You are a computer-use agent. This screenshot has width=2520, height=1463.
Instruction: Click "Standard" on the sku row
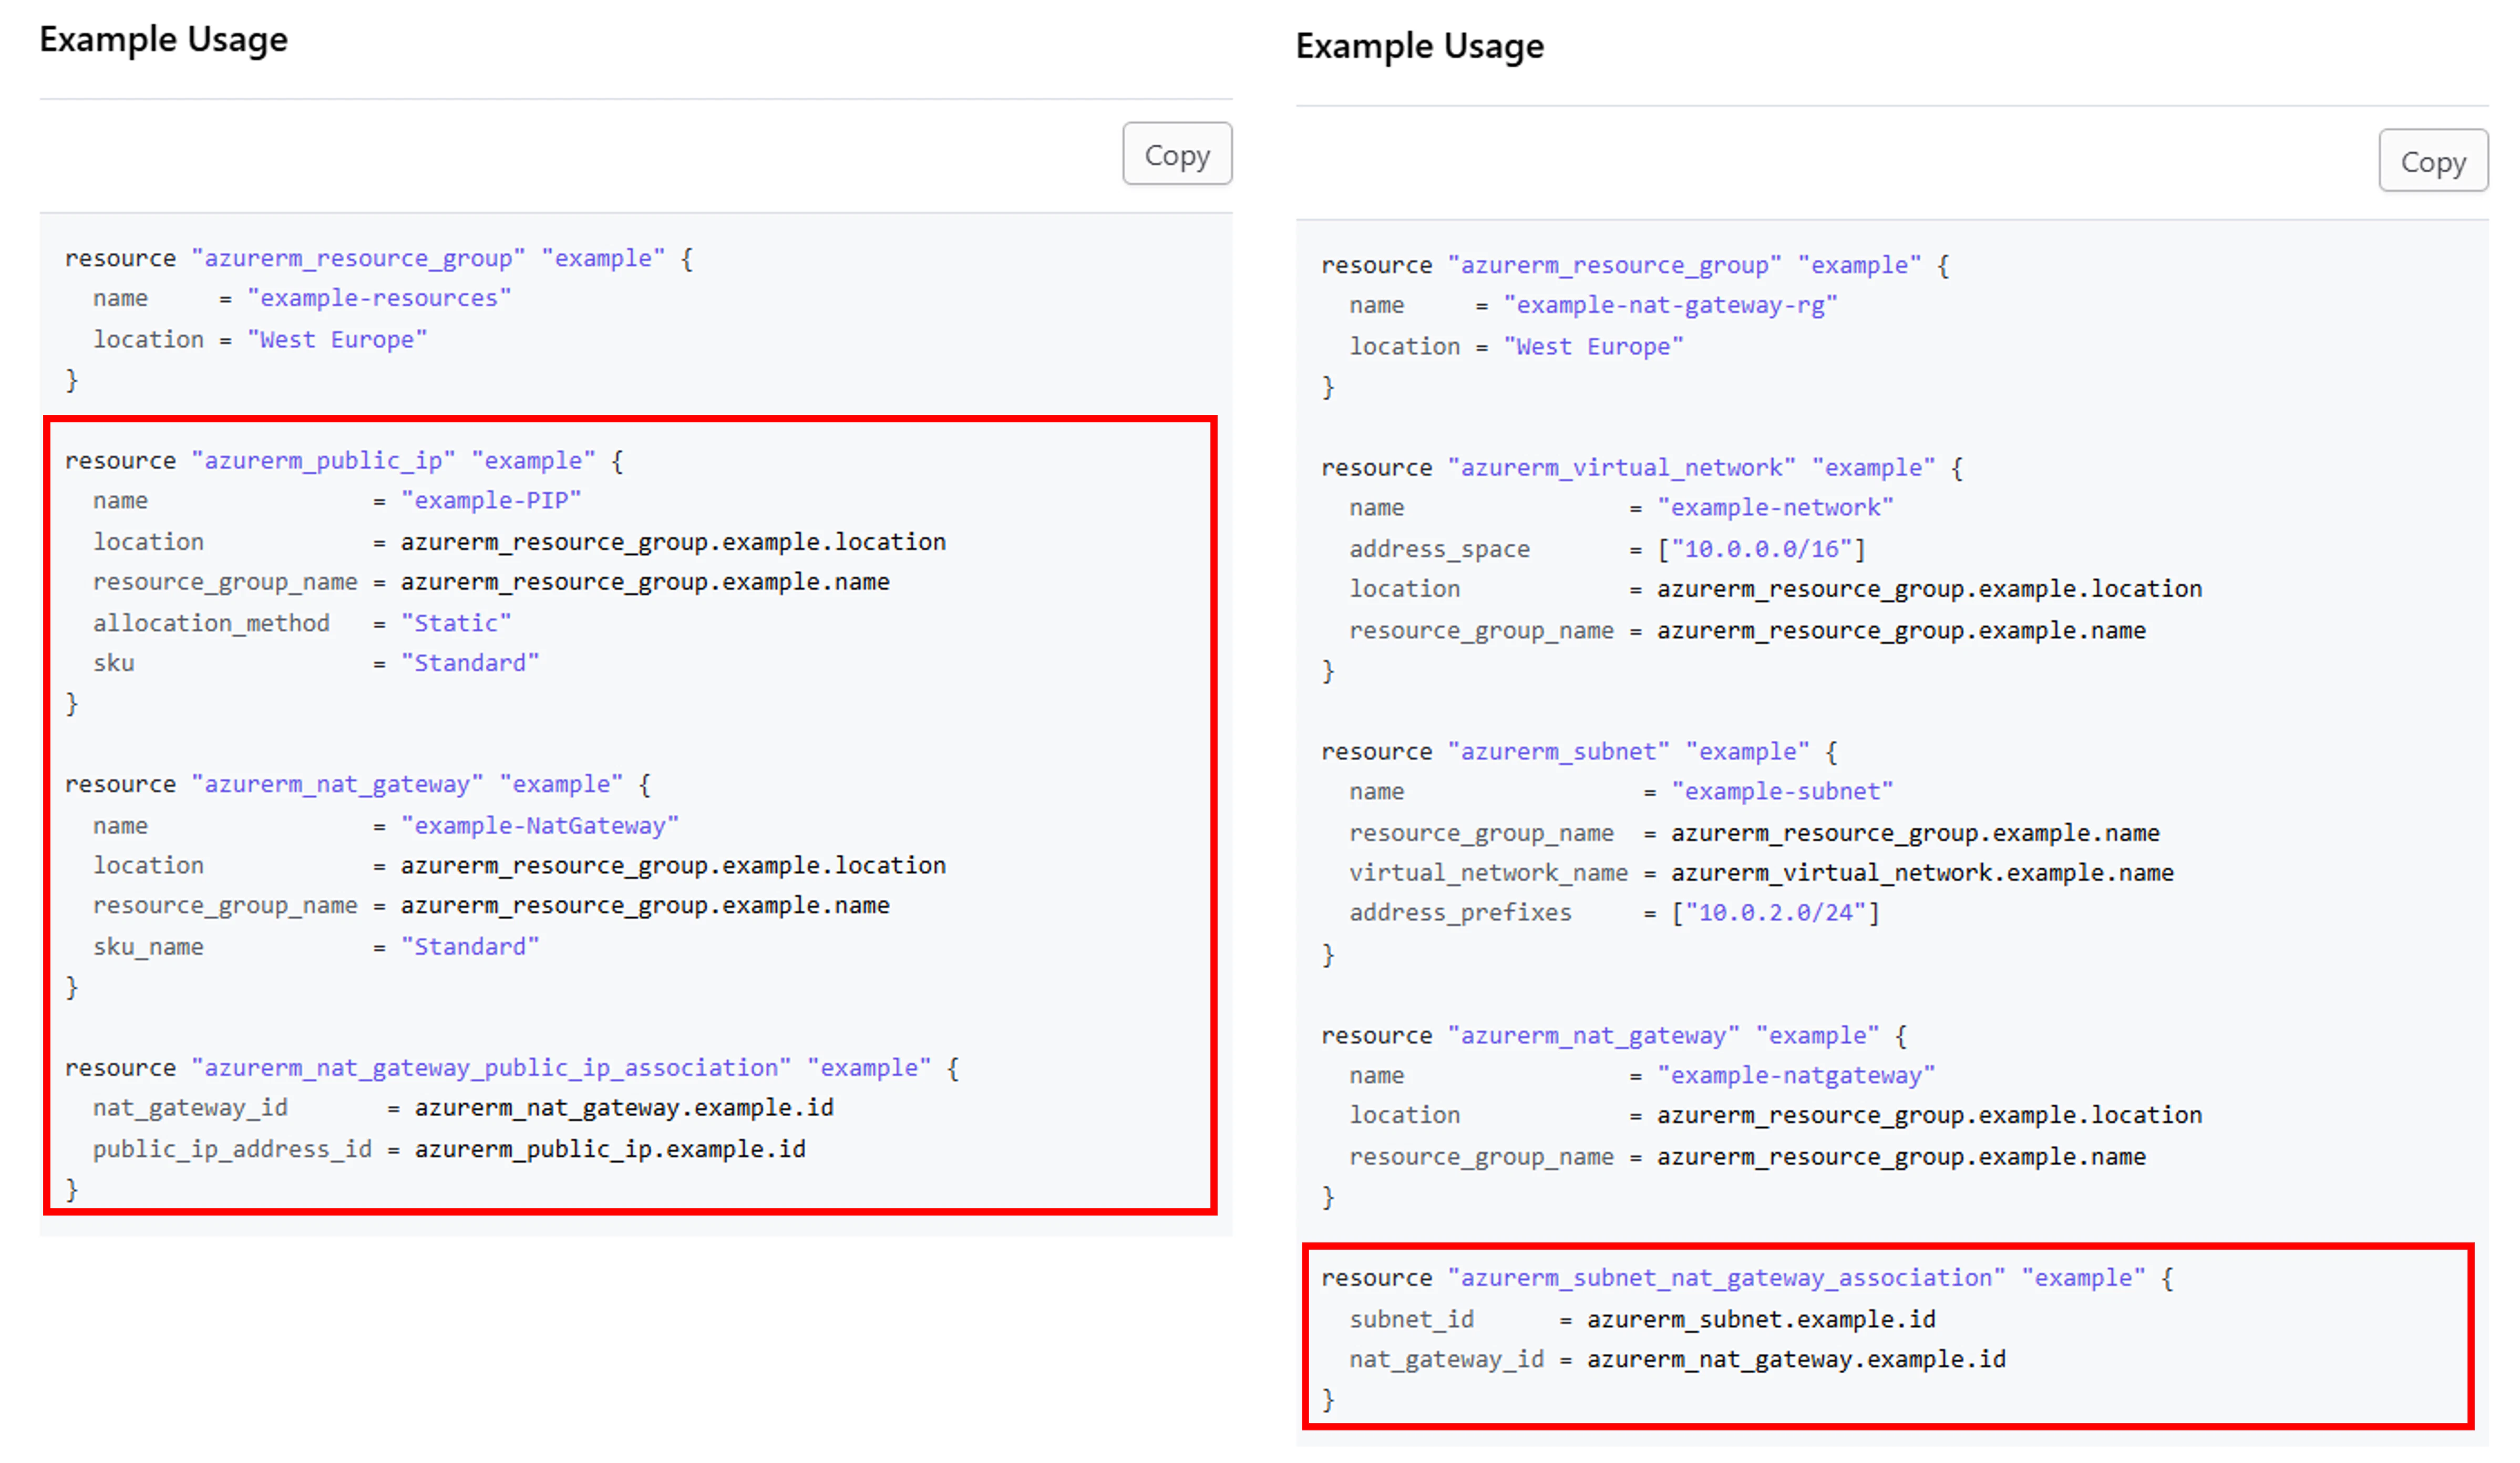point(470,663)
